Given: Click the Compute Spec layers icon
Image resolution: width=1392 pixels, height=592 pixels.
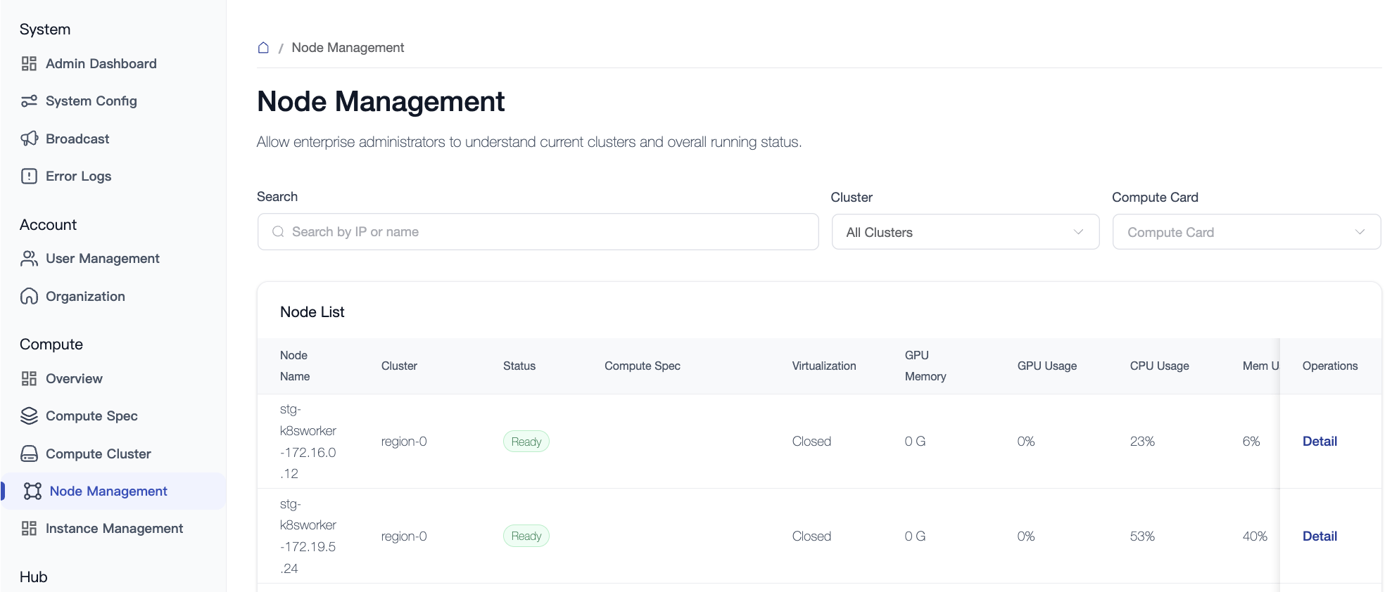Looking at the screenshot, I should pyautogui.click(x=29, y=416).
